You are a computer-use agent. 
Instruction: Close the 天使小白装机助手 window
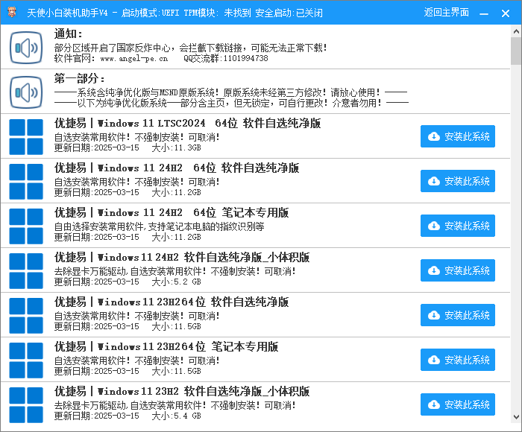506,13
